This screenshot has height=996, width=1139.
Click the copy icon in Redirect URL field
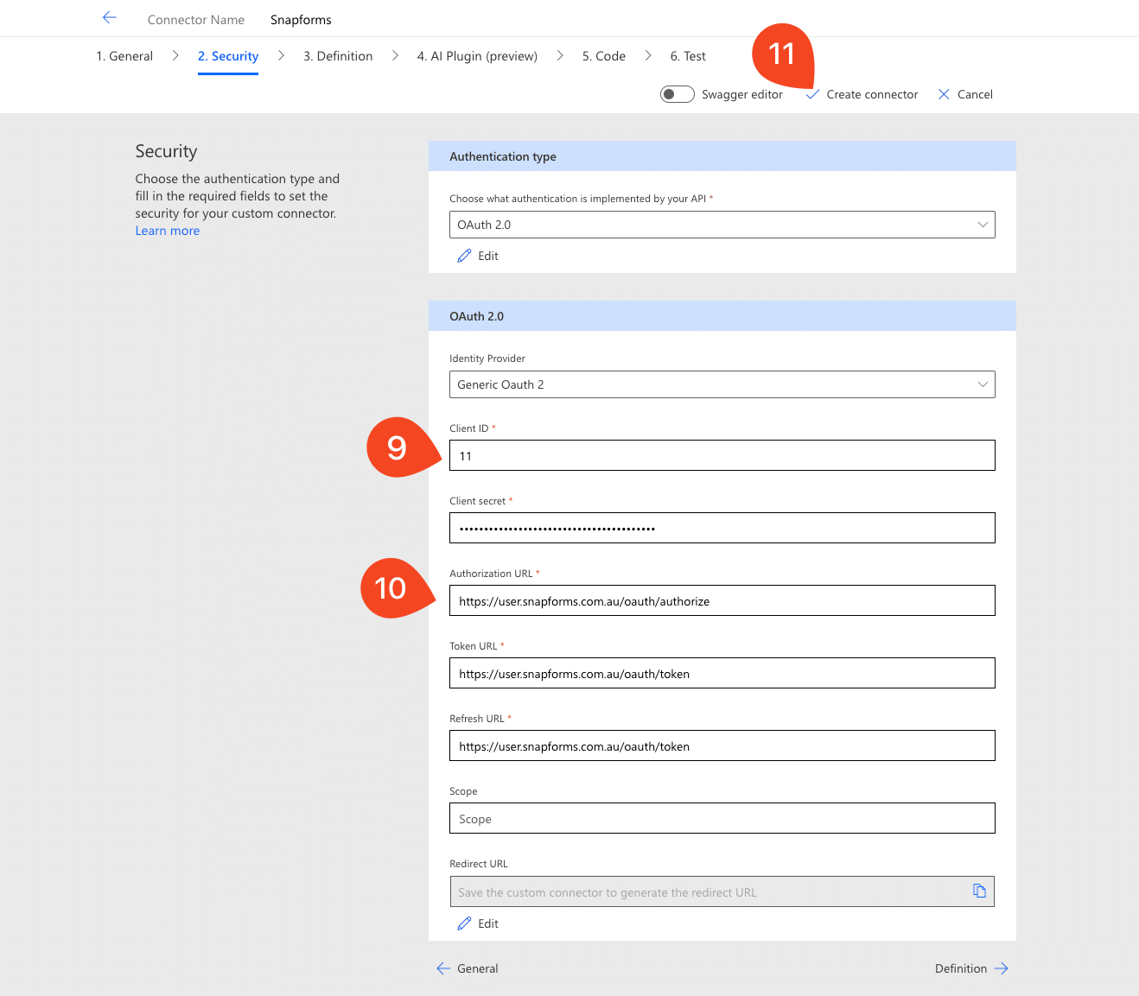[979, 891]
